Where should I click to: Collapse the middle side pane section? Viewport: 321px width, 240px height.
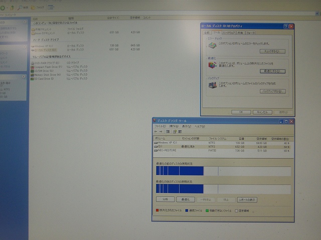(x=24, y=47)
